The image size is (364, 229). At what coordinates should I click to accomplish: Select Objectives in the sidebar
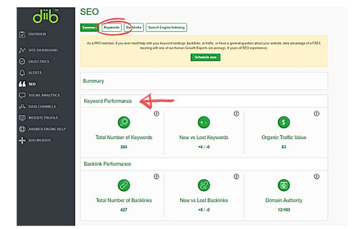pyautogui.click(x=39, y=62)
